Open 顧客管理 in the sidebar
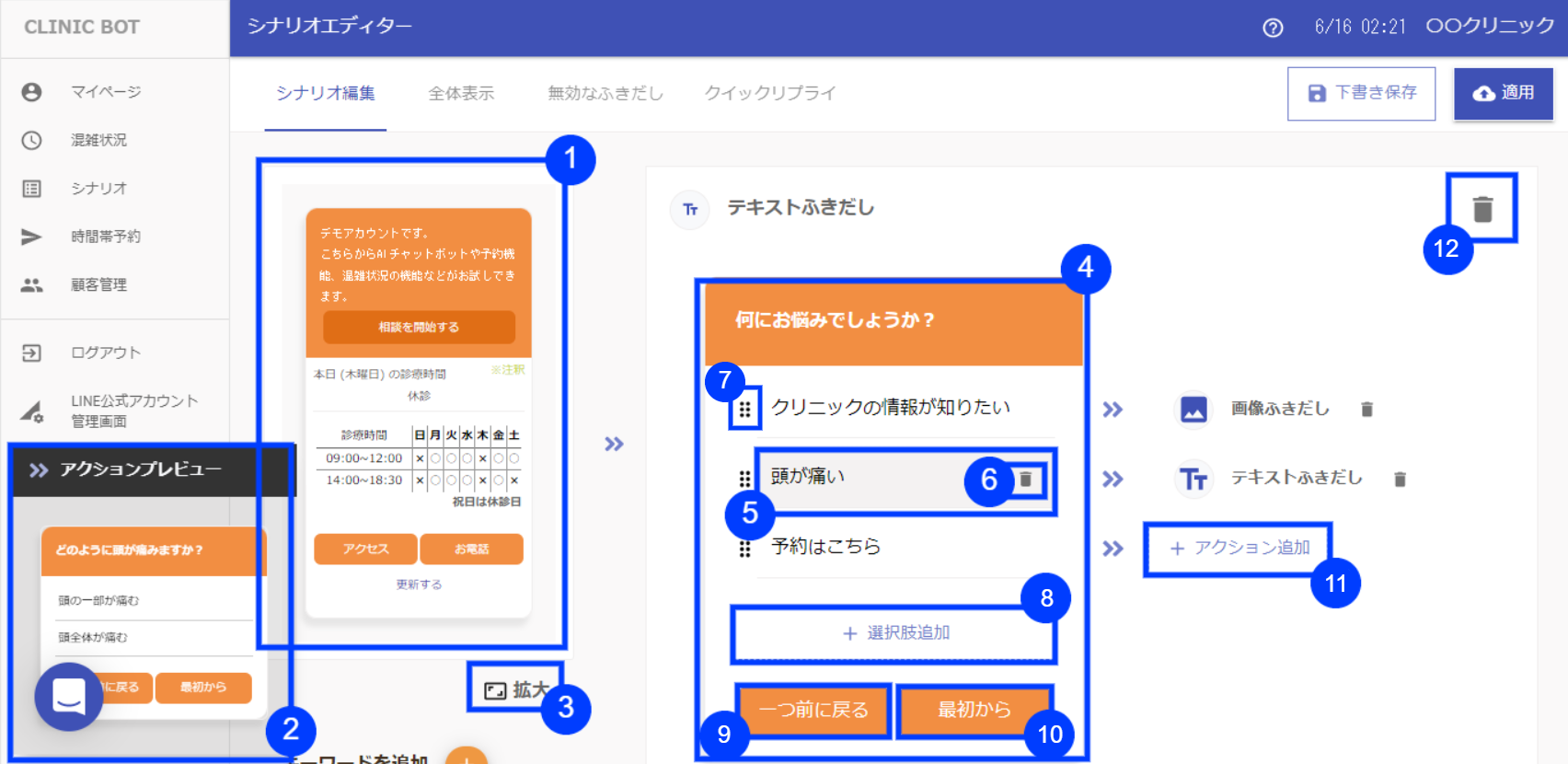 [x=98, y=285]
